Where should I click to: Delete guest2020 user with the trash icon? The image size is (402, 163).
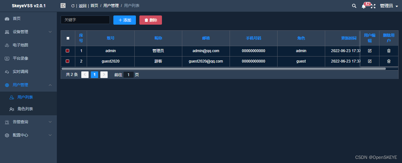pos(389,61)
